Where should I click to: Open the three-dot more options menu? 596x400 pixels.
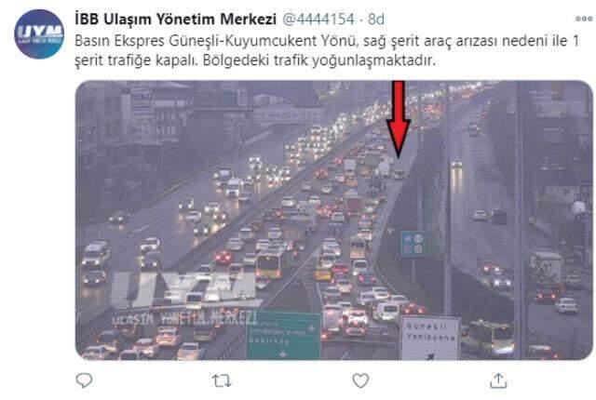584,19
